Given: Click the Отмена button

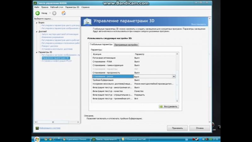Looking at the screenshot, I should point(200,128).
